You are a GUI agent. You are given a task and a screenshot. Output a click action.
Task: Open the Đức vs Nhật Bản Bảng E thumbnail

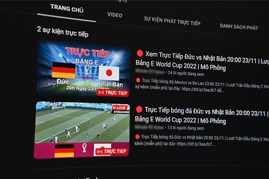83,68
